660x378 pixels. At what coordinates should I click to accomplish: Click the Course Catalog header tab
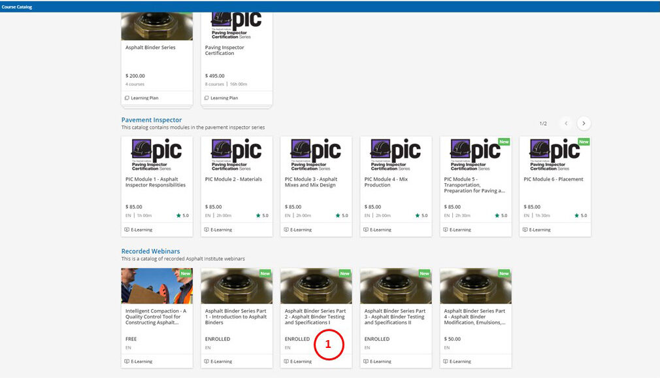[16, 7]
